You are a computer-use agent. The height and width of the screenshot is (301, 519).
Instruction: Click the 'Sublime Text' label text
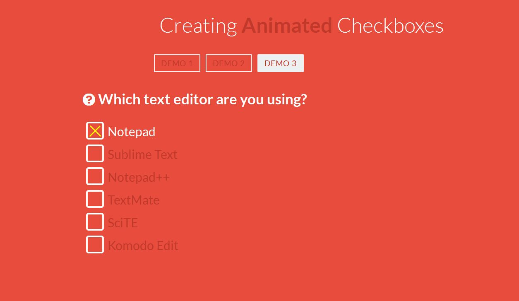[x=142, y=154]
